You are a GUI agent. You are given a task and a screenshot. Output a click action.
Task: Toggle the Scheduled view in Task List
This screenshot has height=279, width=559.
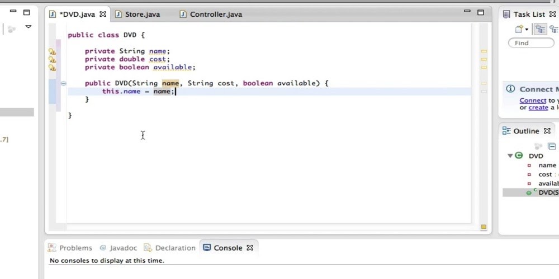tap(553, 29)
